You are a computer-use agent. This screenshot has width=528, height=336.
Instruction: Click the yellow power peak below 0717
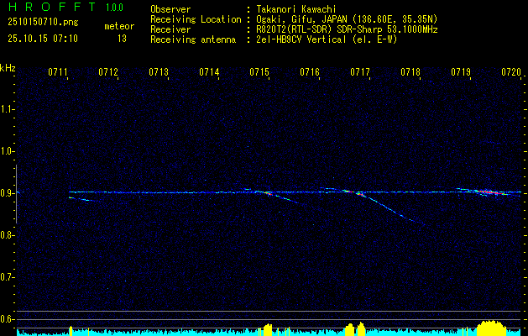pyautogui.click(x=360, y=328)
